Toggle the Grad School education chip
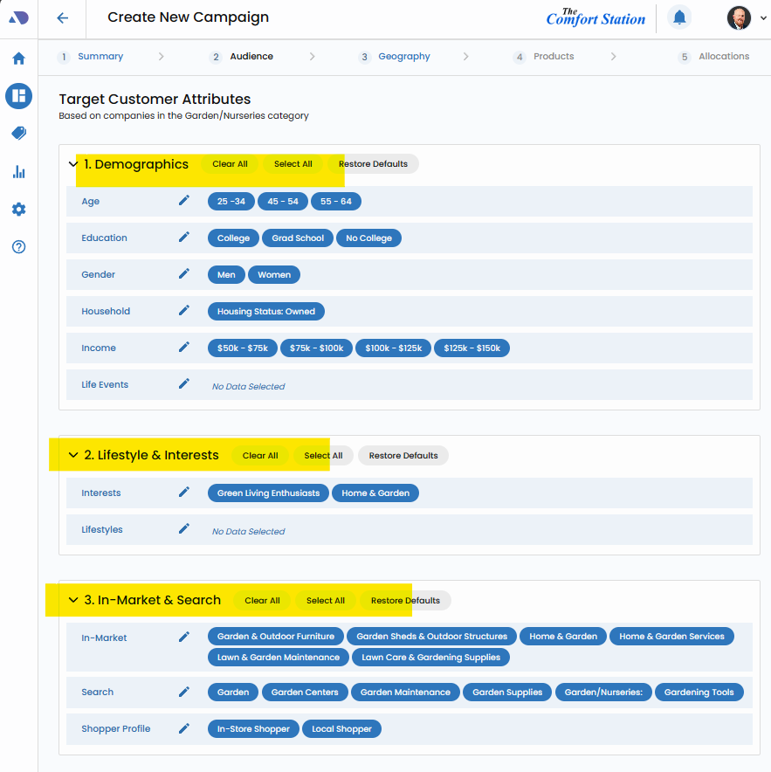 (298, 238)
